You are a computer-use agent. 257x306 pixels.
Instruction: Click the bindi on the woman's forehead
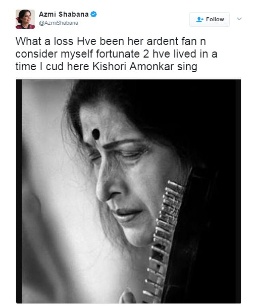pyautogui.click(x=96, y=134)
